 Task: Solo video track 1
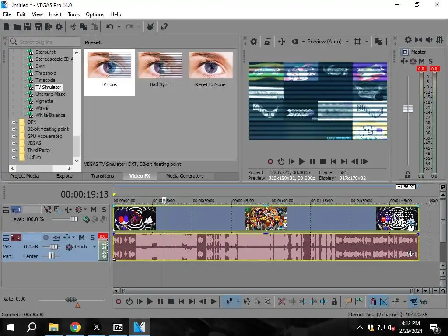pyautogui.click(x=104, y=210)
